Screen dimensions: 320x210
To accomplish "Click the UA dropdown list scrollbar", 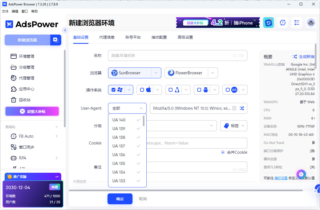I will (144, 121).
